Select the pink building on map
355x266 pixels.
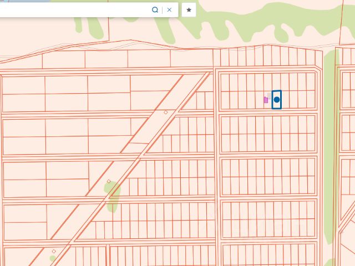[x=266, y=100]
